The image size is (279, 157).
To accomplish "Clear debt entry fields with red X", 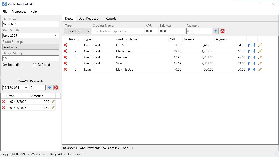I will coord(222,31).
